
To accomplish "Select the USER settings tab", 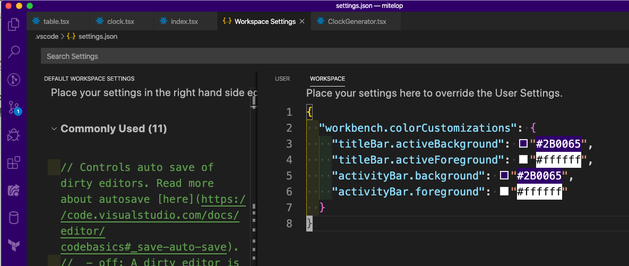I will coord(282,79).
